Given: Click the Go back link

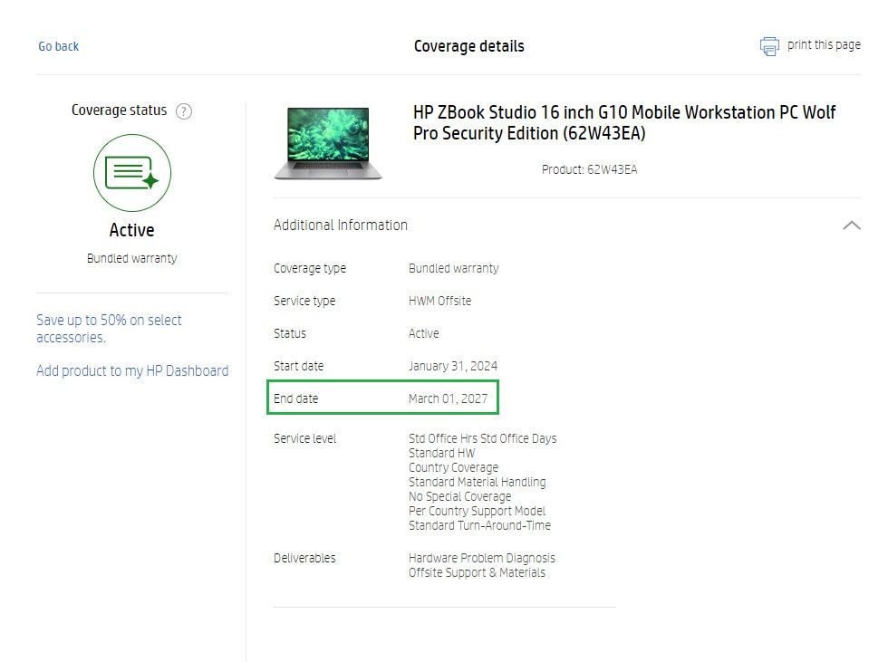Looking at the screenshot, I should click(x=58, y=46).
